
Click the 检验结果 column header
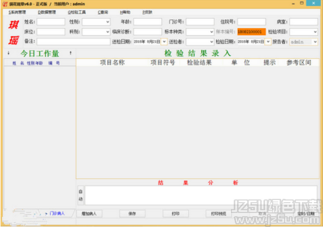(199, 62)
